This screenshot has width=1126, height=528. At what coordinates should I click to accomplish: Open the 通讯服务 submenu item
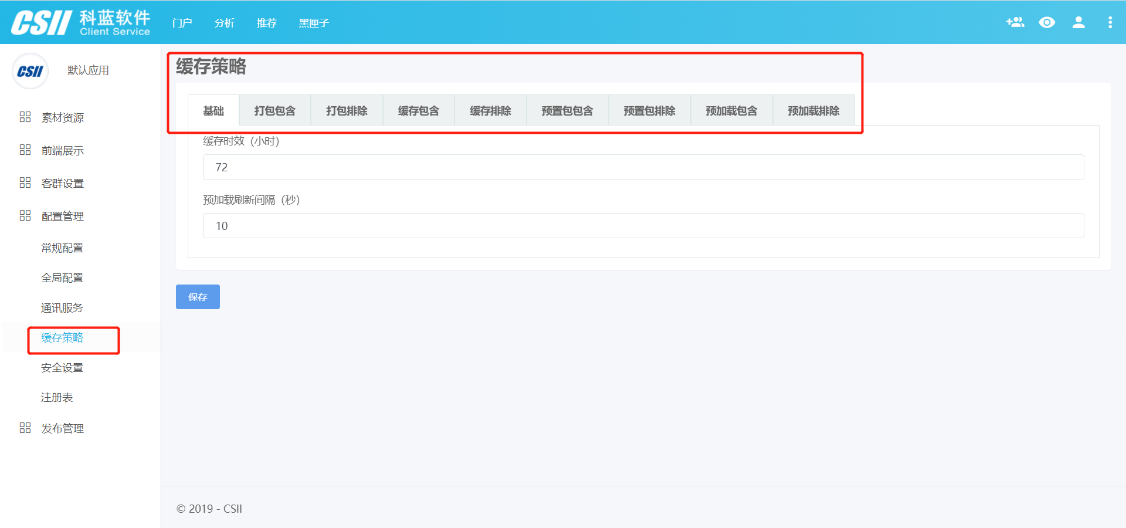tap(62, 308)
